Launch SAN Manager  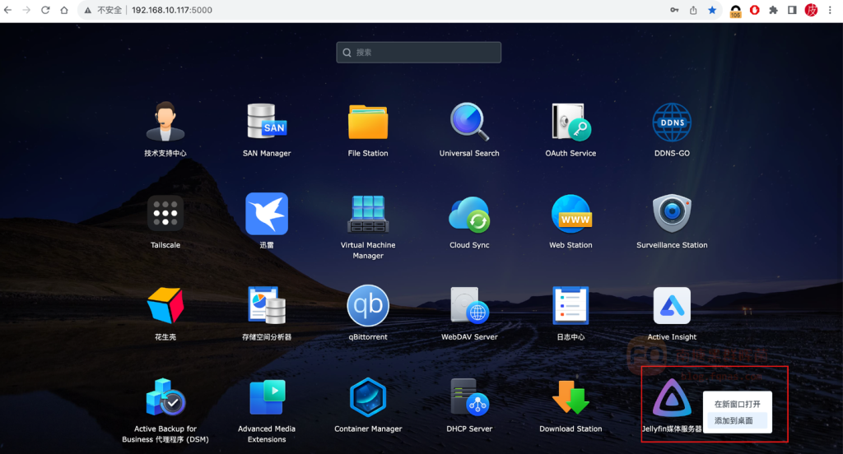267,123
